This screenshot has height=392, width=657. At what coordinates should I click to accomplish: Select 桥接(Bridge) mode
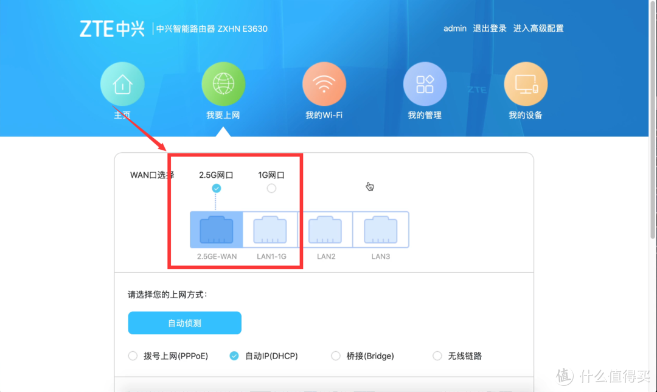tap(335, 355)
